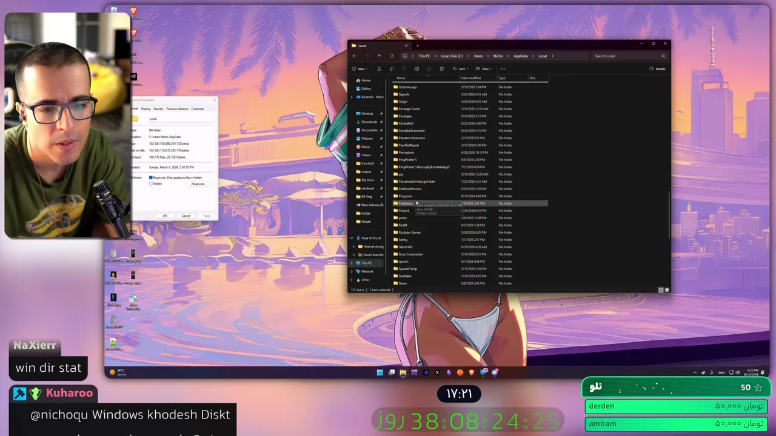Screen dimensions: 776x436
Task: Select the Rockstar Games folder
Action: (x=470, y=233)
